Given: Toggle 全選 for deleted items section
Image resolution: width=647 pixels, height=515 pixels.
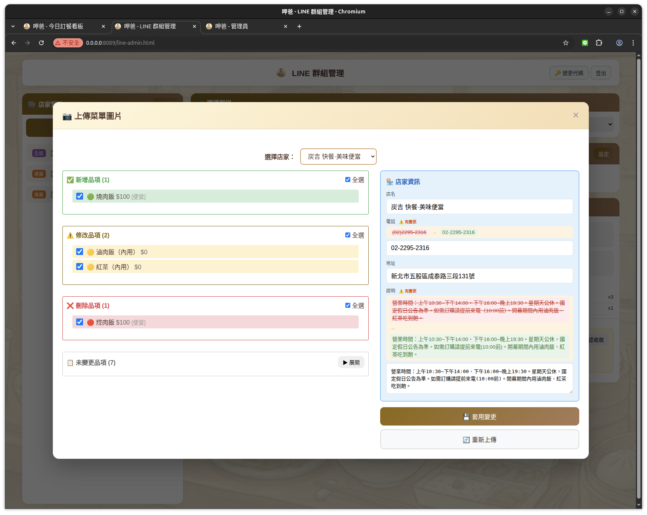Looking at the screenshot, I should pyautogui.click(x=348, y=305).
